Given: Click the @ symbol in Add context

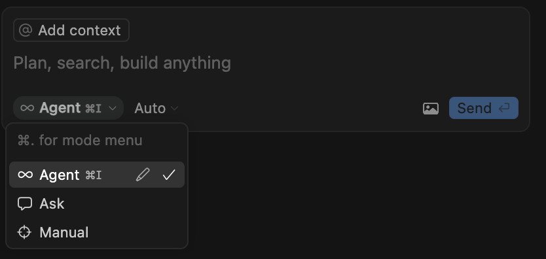Looking at the screenshot, I should click(x=26, y=30).
